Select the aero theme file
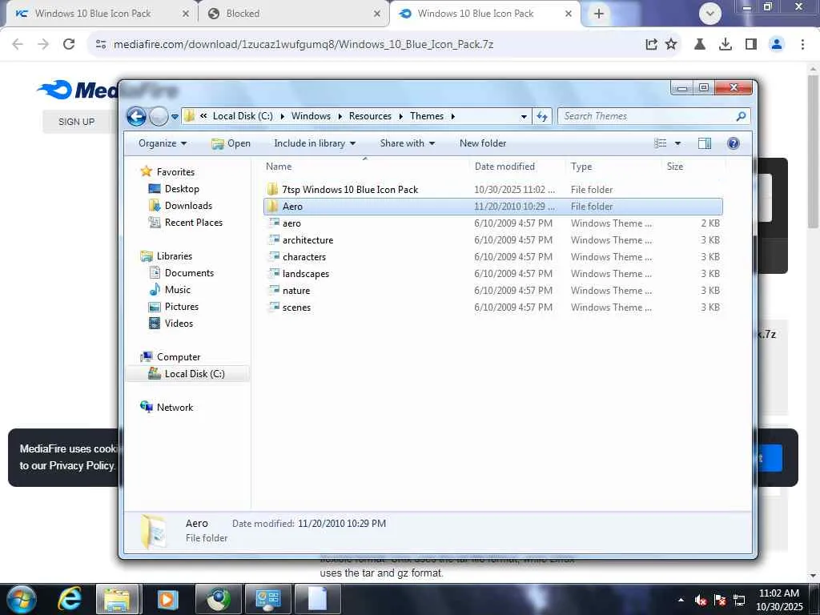Viewport: 820px width, 615px height. click(493, 223)
